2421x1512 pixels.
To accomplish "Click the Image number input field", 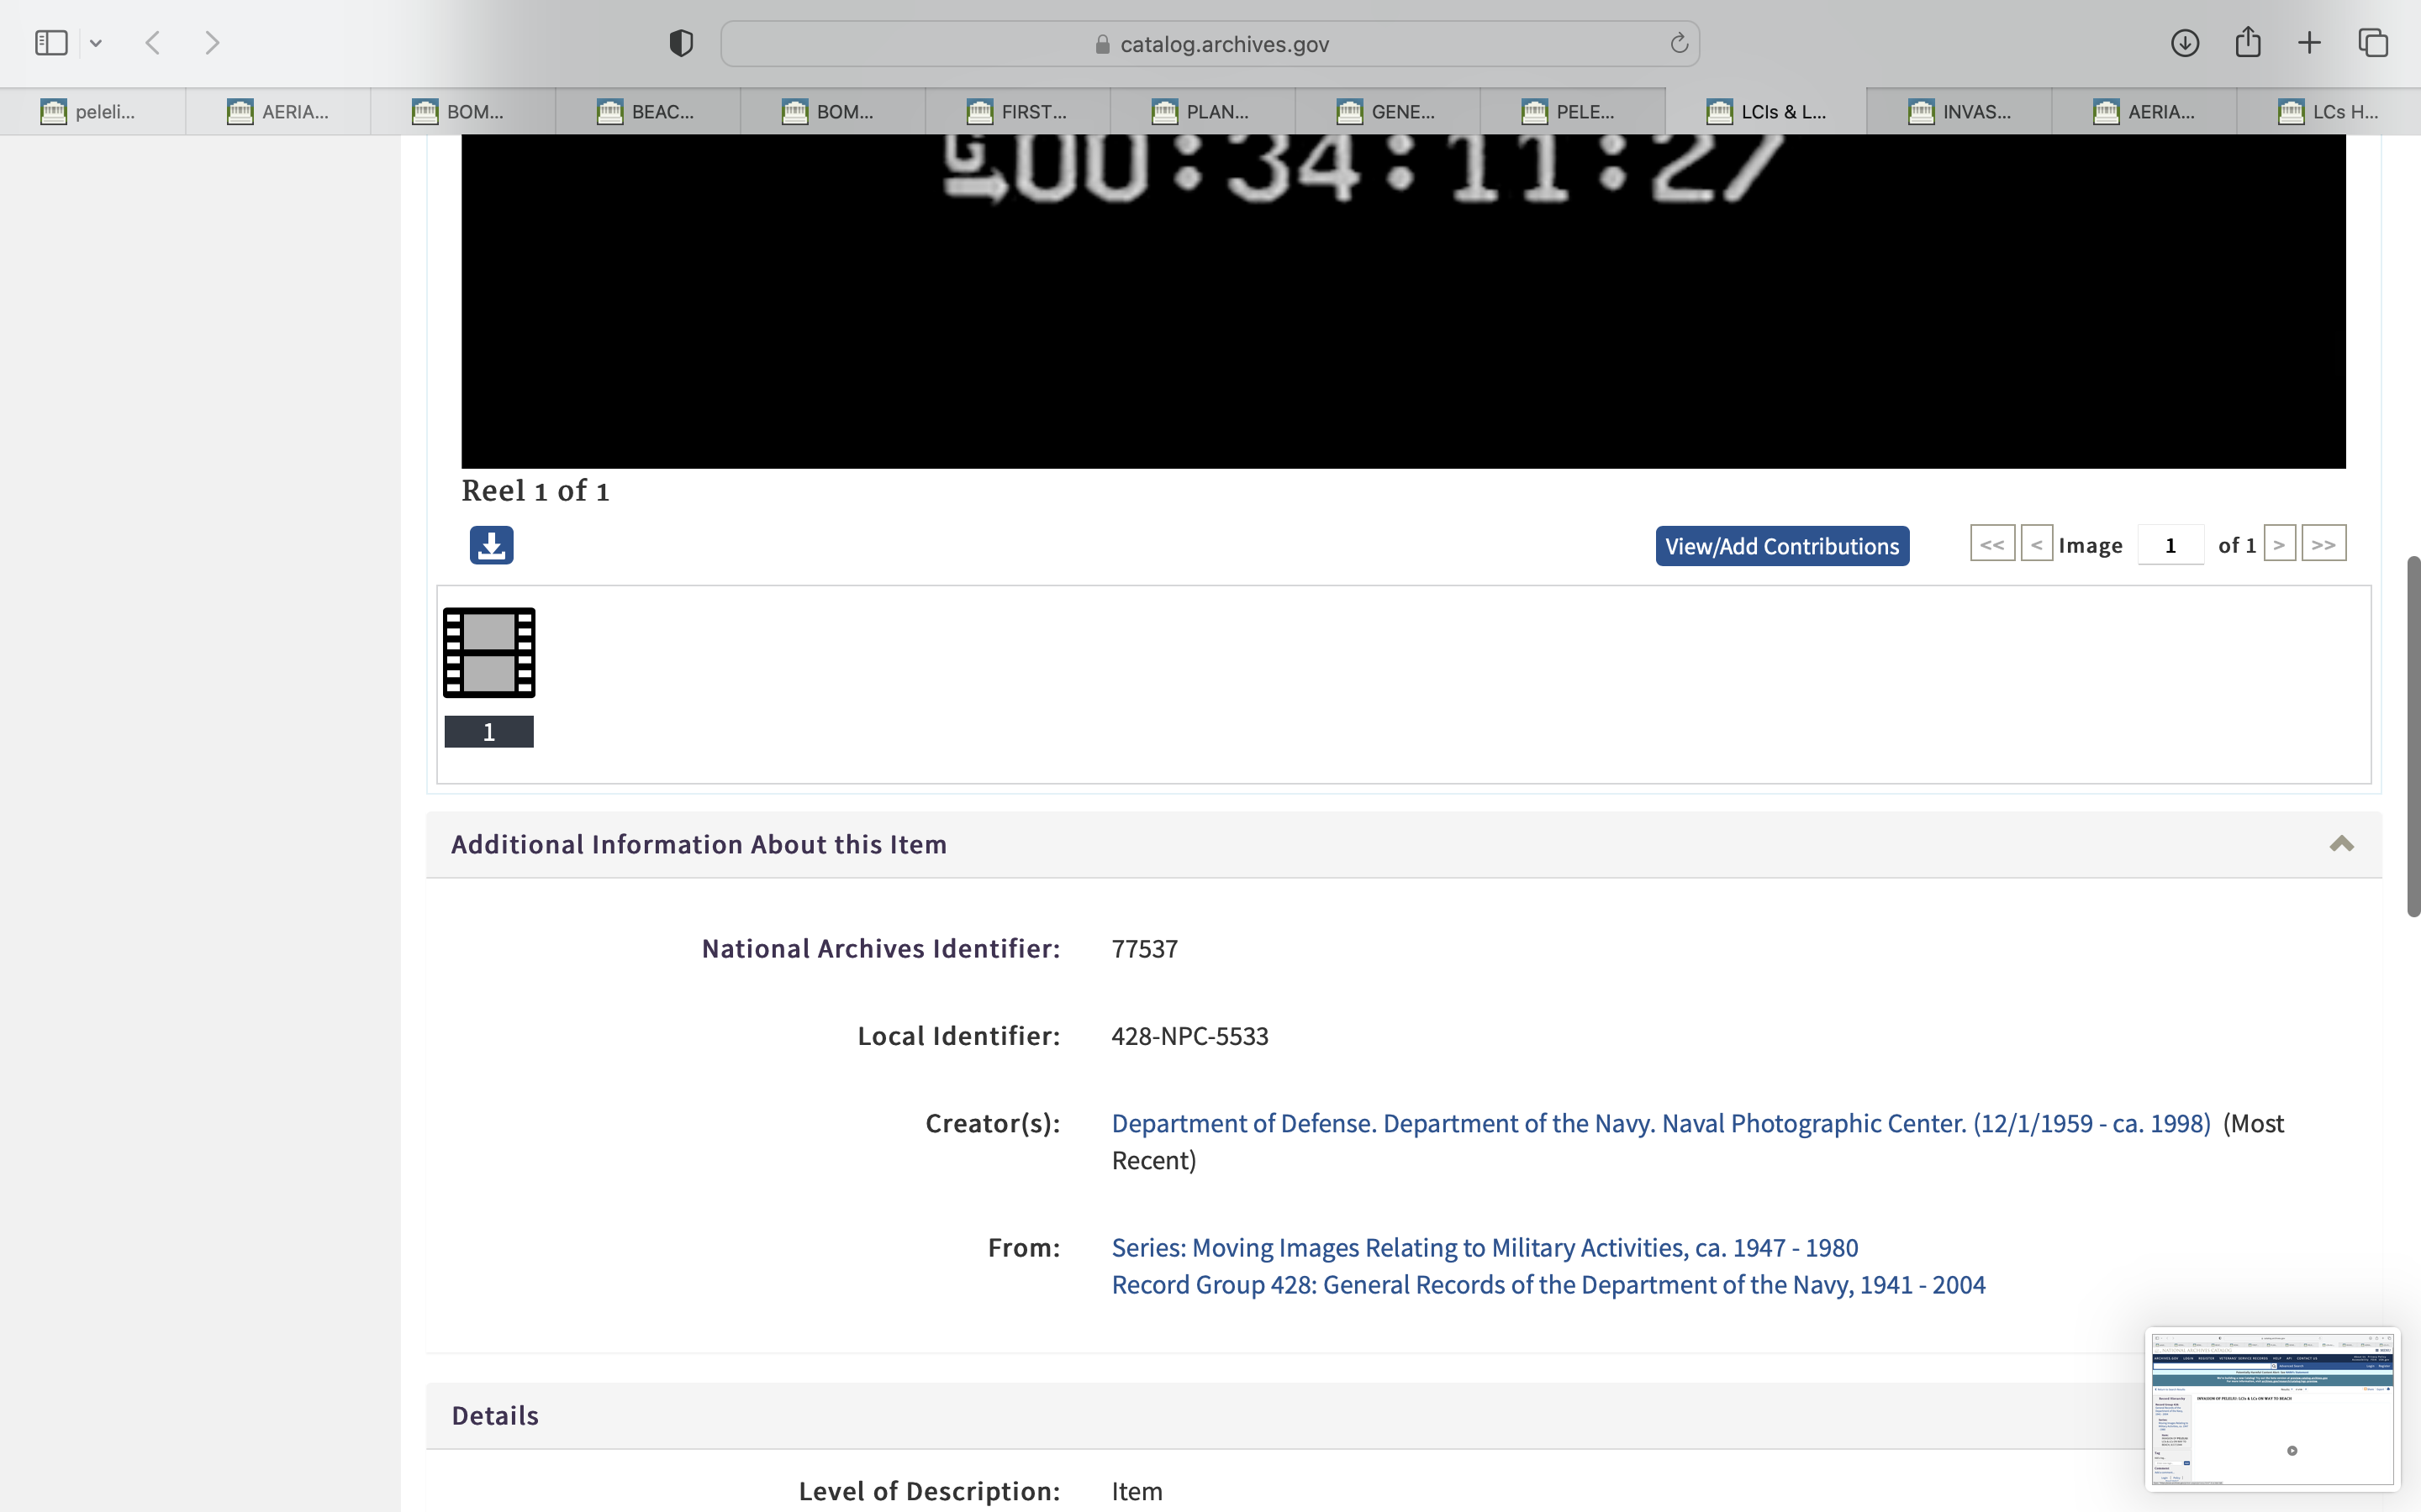I will click(2170, 545).
